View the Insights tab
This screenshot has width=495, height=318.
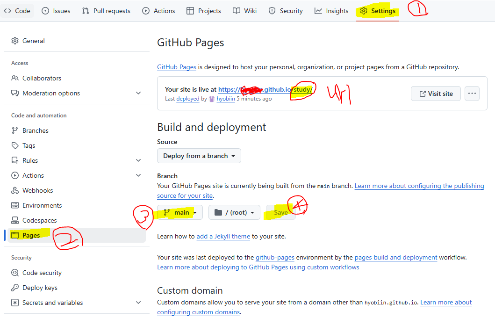click(x=331, y=11)
